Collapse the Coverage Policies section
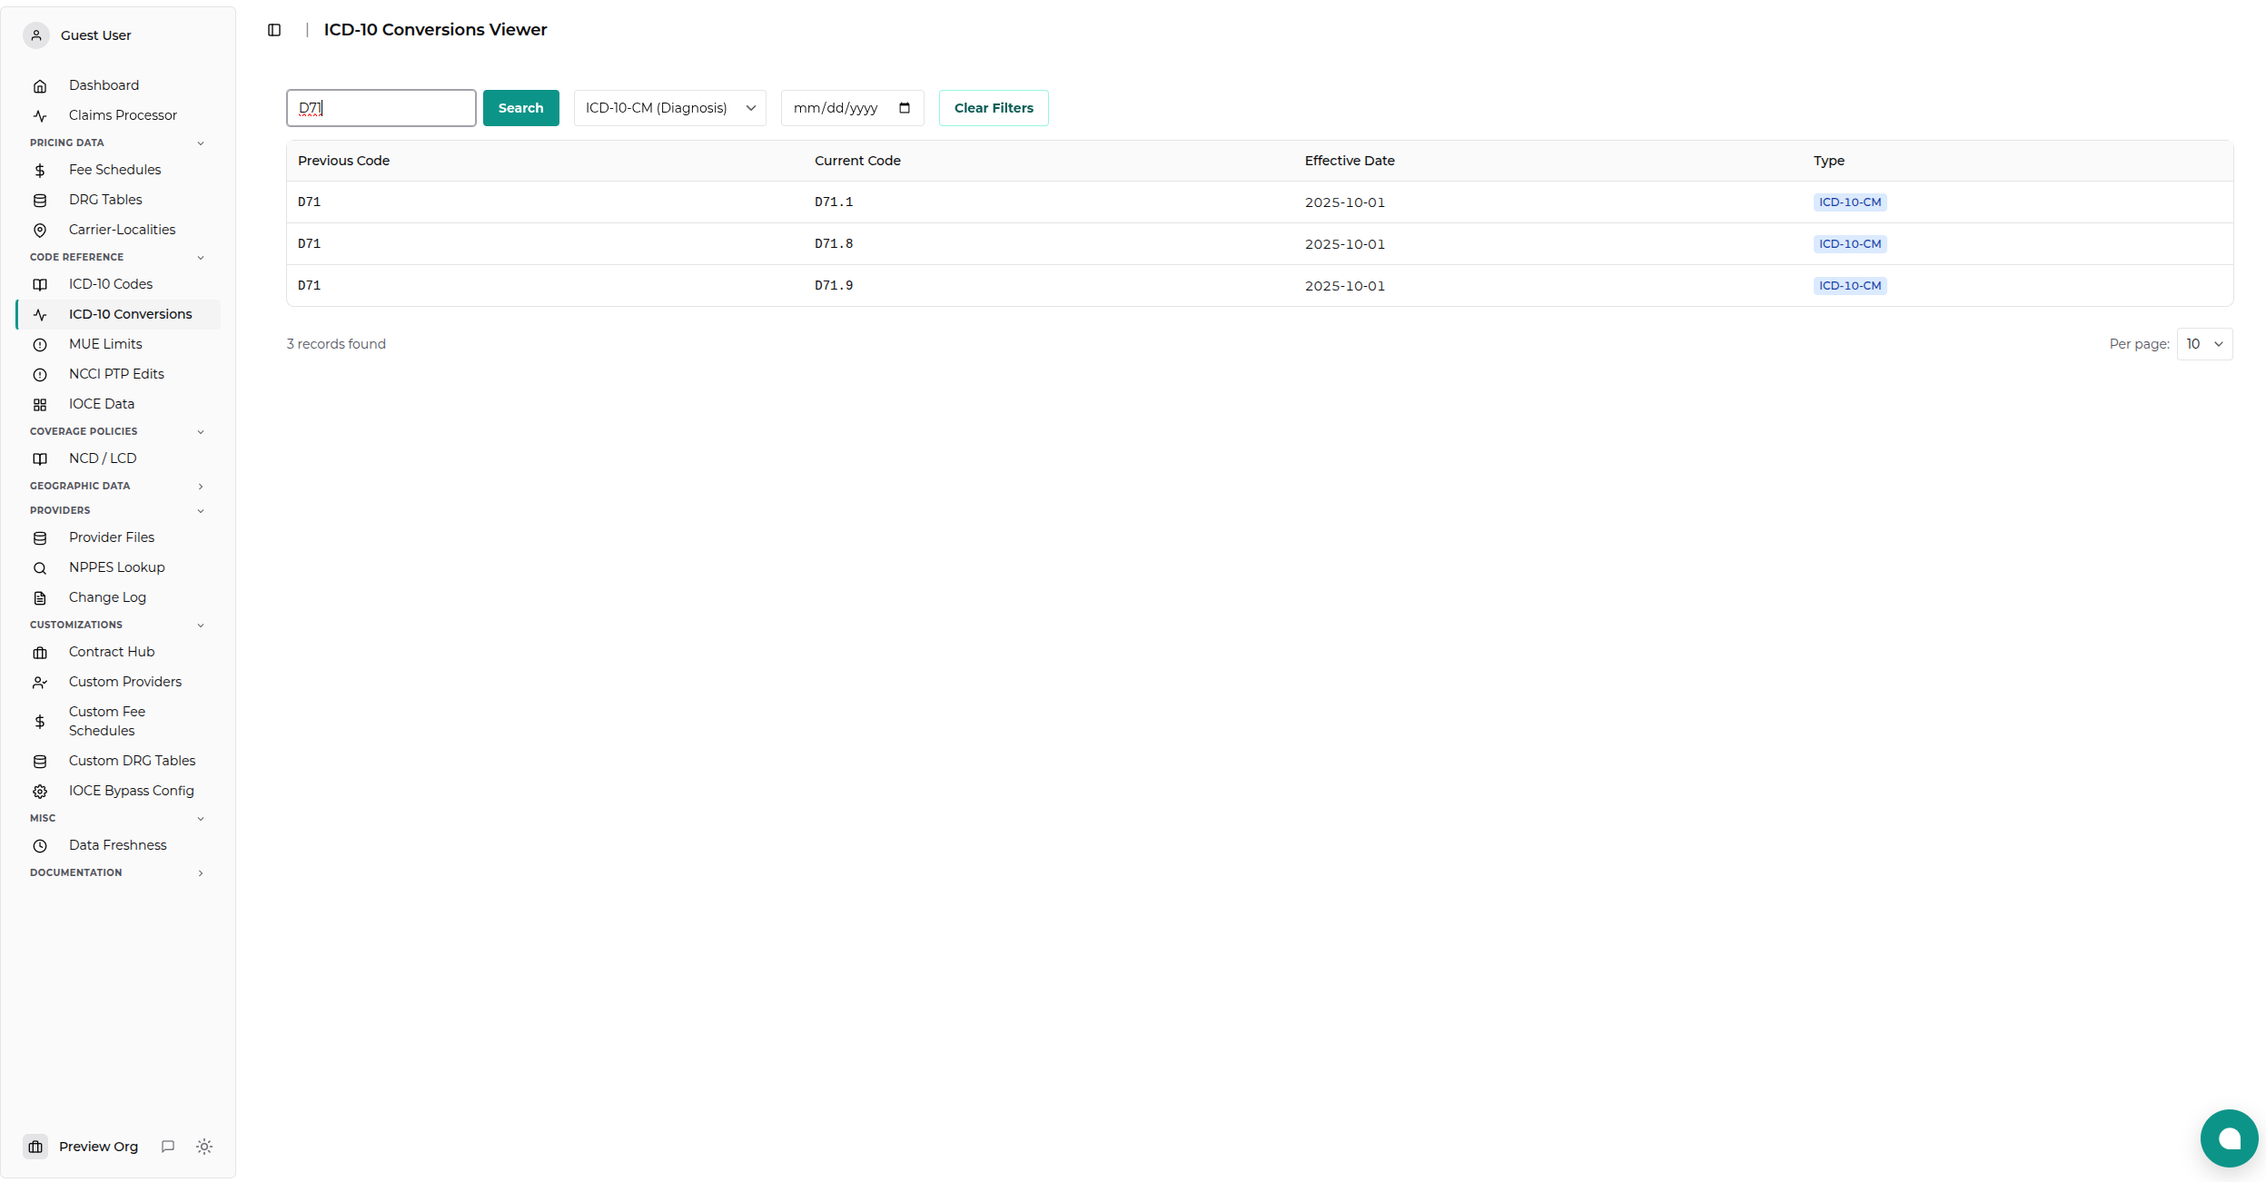 (x=201, y=432)
